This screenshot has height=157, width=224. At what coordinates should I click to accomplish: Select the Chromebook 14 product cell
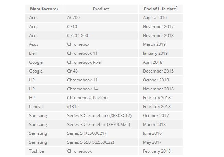pos(101,89)
